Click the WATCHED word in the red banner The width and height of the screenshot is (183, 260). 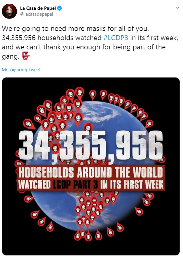click(x=35, y=185)
